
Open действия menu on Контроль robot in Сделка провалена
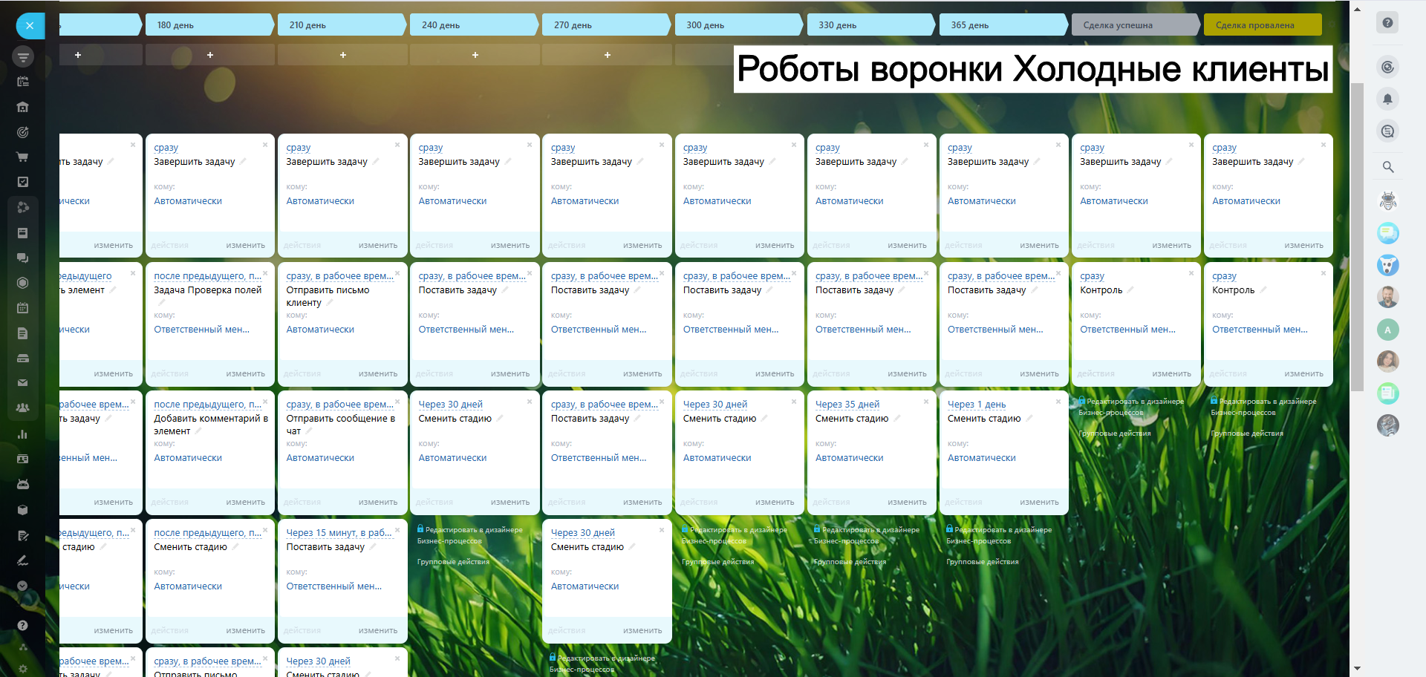tap(1228, 374)
